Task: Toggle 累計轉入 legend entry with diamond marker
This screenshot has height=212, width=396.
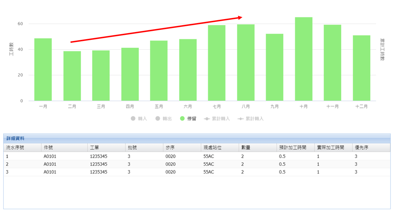Action: click(251, 119)
